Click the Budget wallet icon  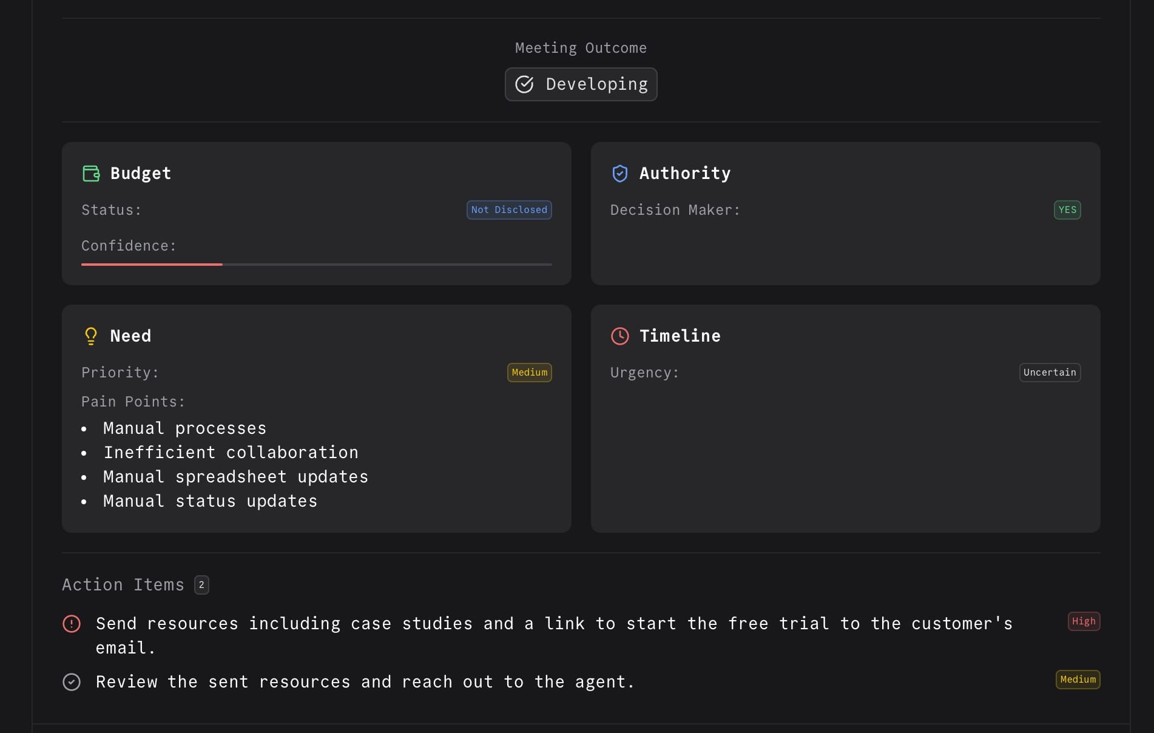click(91, 174)
